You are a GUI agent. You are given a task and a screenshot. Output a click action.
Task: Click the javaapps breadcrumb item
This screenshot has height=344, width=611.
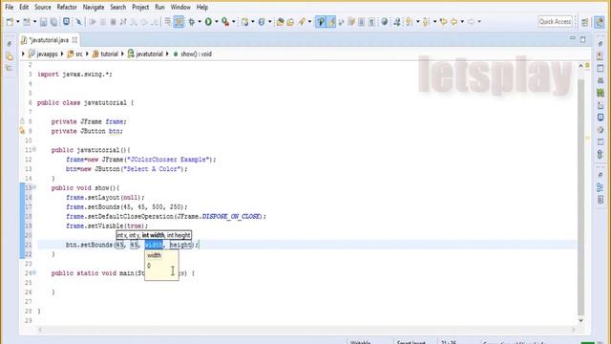(x=43, y=54)
